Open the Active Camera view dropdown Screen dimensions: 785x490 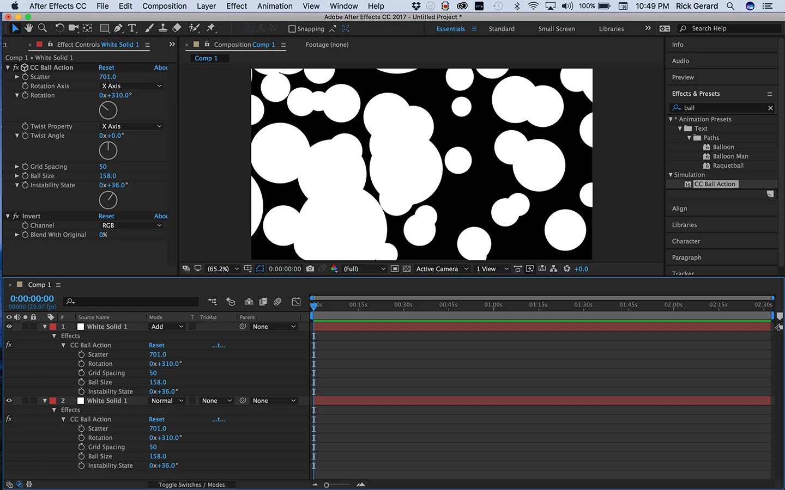pos(442,269)
